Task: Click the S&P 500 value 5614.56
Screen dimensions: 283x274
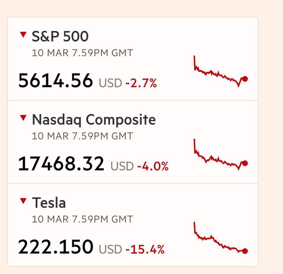Action: tap(55, 80)
